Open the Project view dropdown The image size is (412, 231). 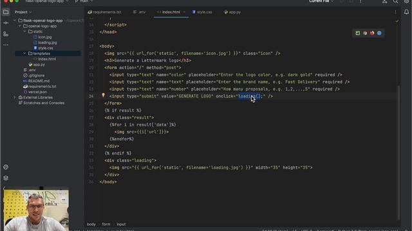tap(23, 12)
